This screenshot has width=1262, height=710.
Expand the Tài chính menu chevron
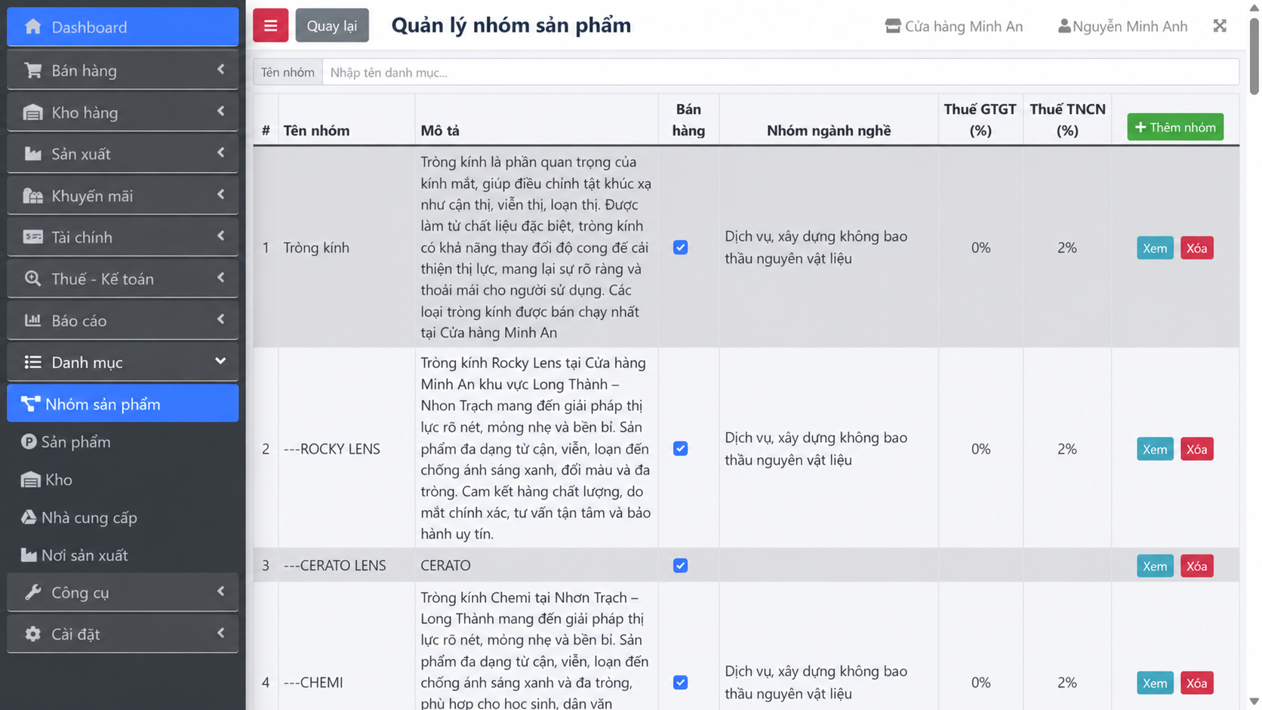(220, 236)
